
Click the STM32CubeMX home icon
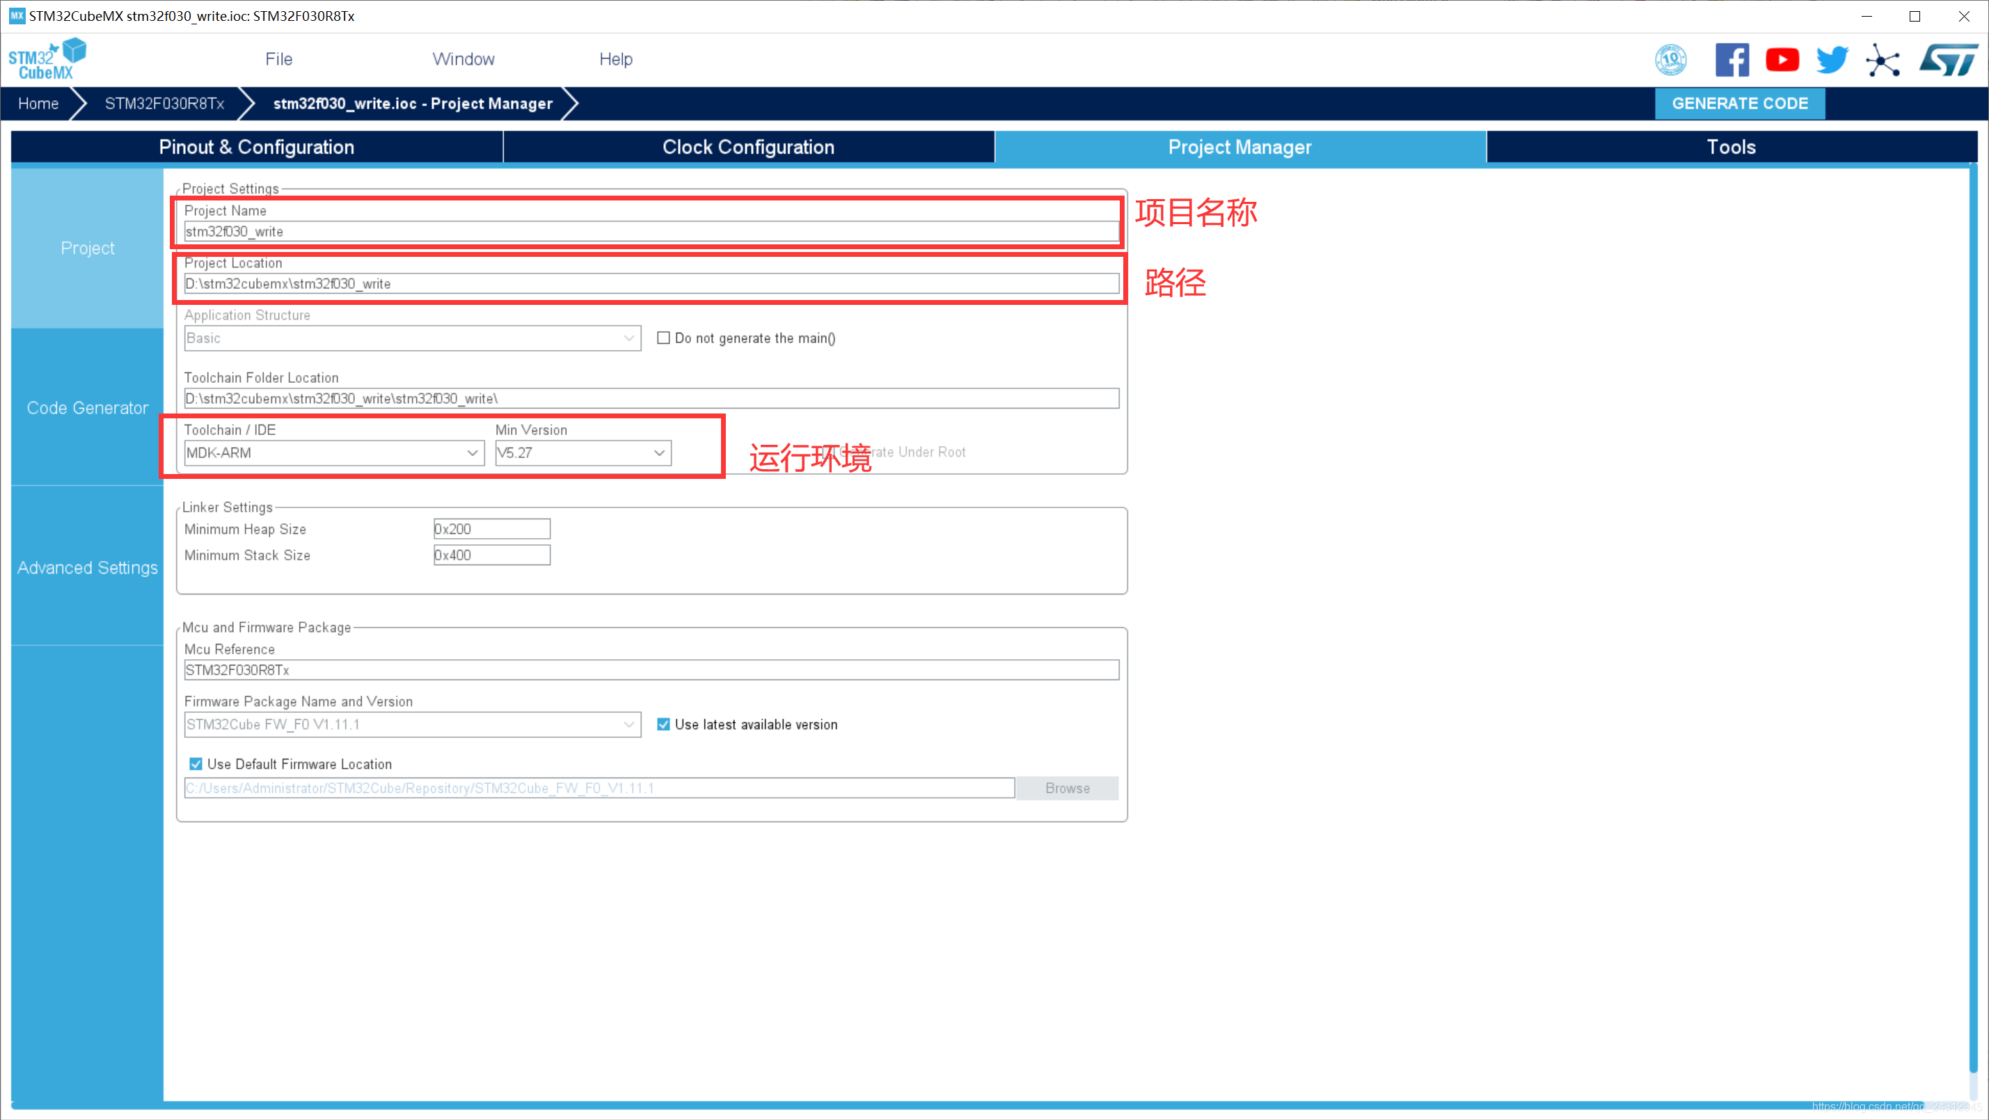pyautogui.click(x=47, y=56)
